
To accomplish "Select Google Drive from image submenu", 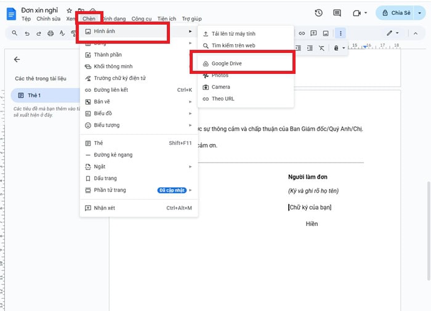I will click(x=226, y=63).
